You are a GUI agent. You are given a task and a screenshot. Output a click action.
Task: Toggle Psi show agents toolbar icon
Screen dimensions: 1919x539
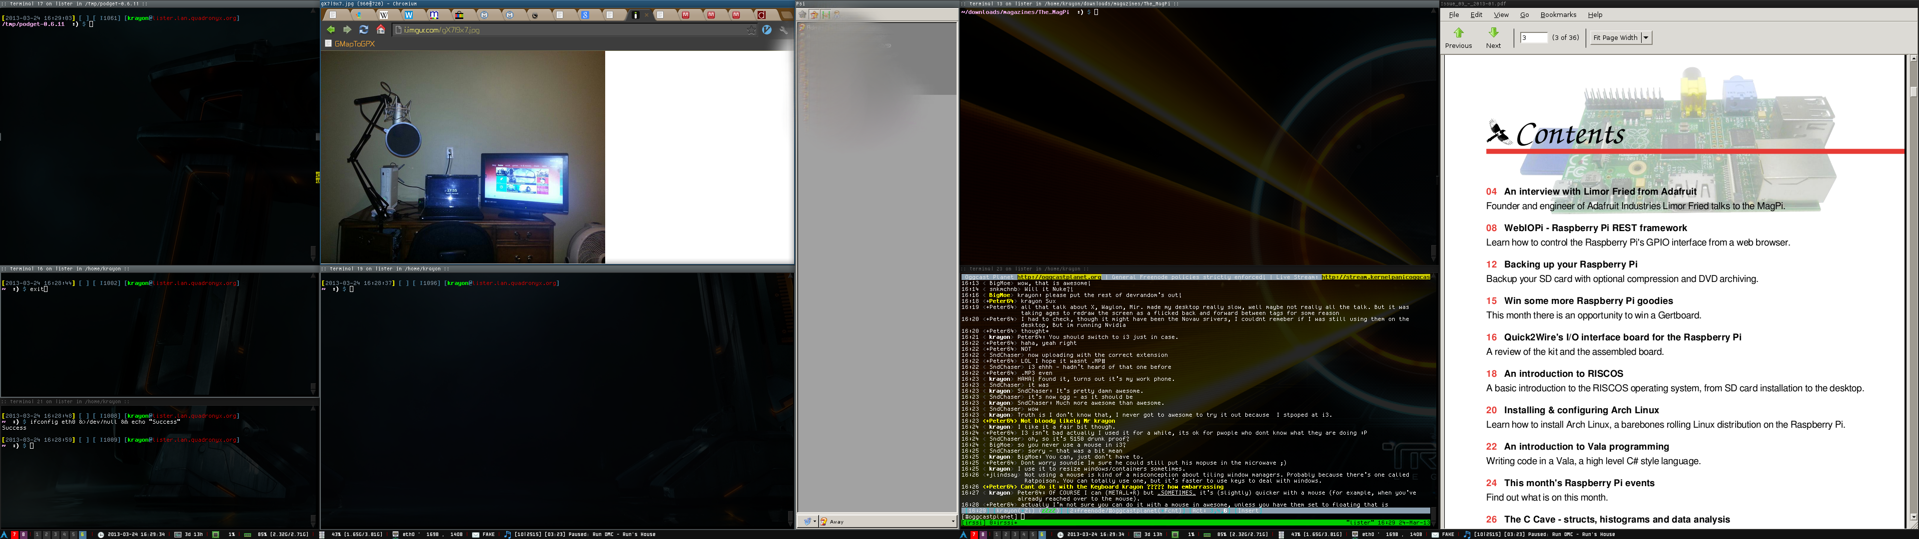(826, 15)
